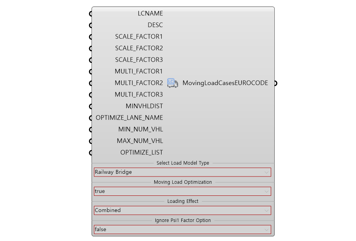
Task: Click the MovingLoadCasesEUROCODE truck icon
Action: click(172, 83)
